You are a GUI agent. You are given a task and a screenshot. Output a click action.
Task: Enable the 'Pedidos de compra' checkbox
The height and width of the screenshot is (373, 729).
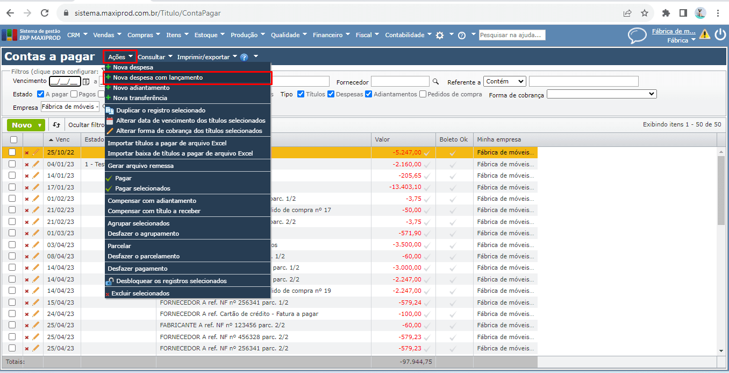pyautogui.click(x=423, y=94)
